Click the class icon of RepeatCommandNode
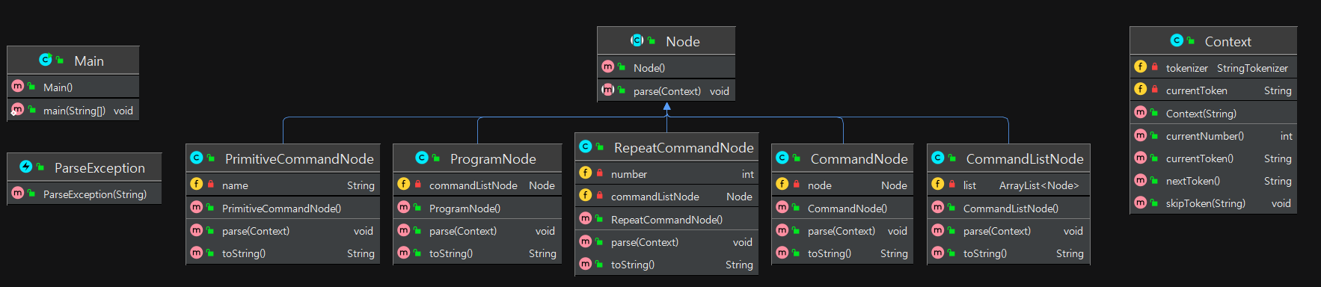 coord(586,146)
